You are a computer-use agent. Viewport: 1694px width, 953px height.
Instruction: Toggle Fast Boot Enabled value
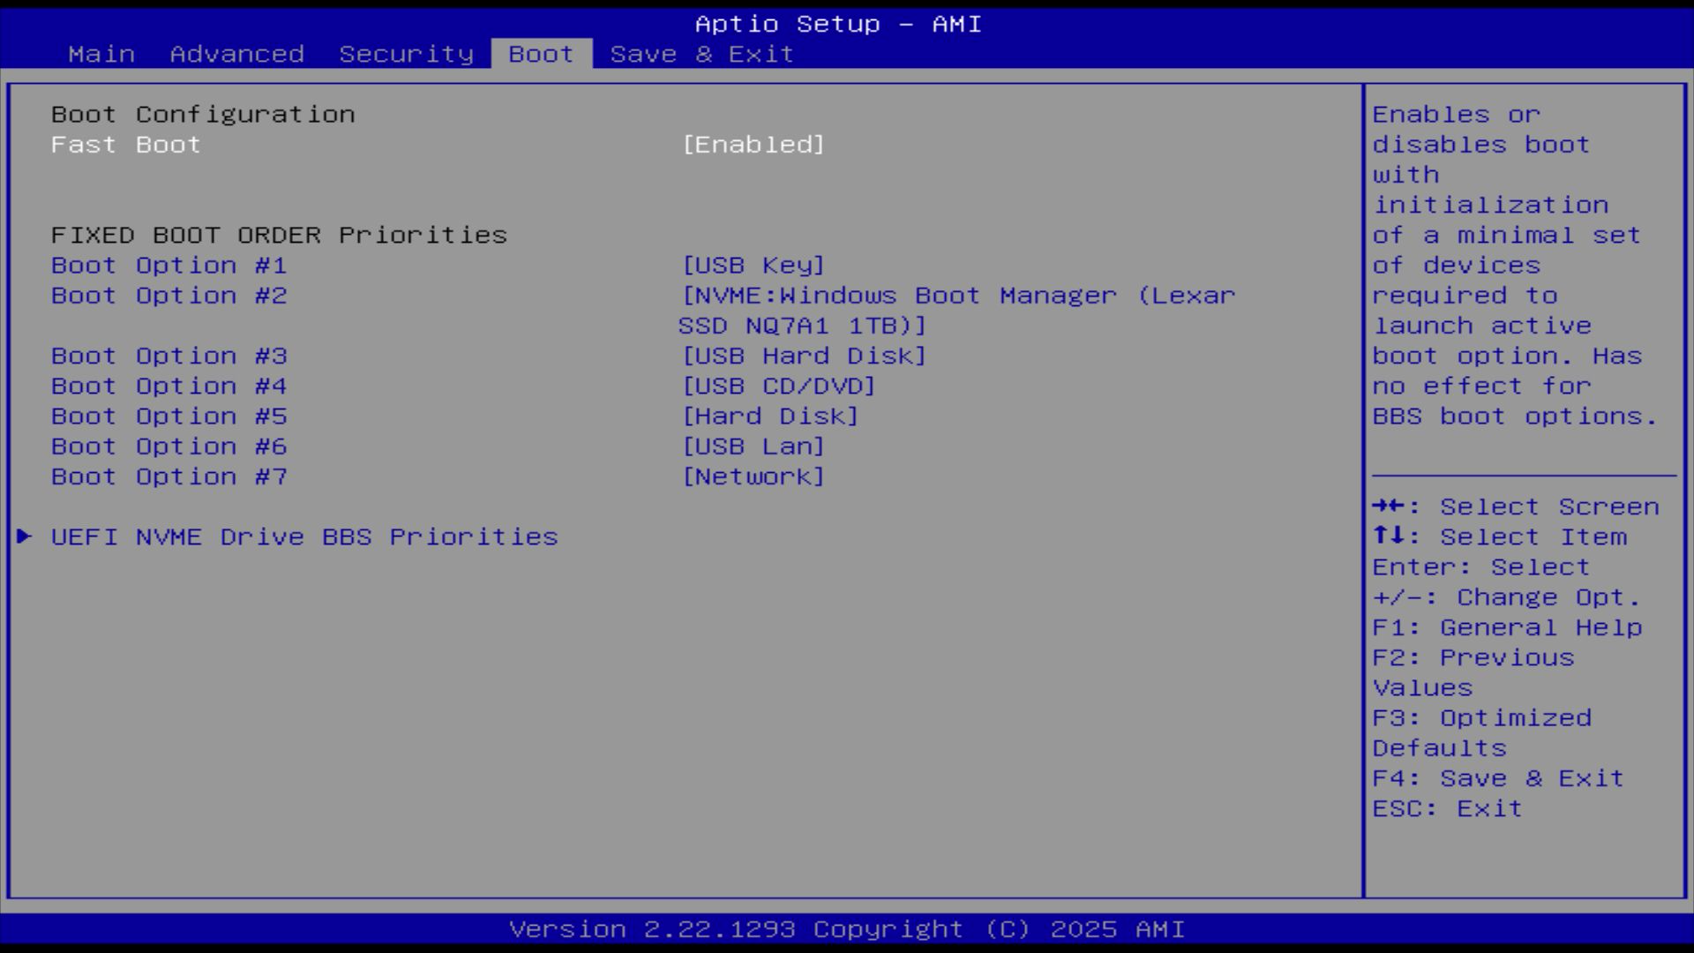[753, 145]
